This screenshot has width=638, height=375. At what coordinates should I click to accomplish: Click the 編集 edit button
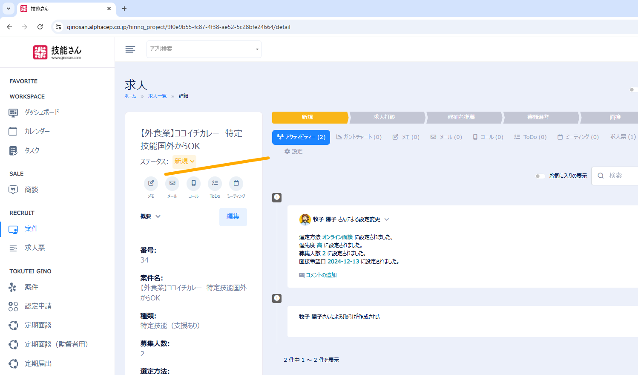coord(233,216)
